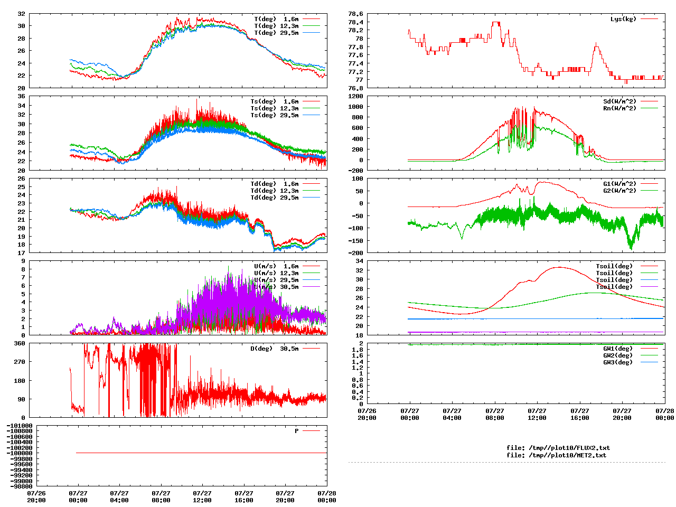Click the green line sample beside U(m/s) 12.3m

pyautogui.click(x=311, y=273)
